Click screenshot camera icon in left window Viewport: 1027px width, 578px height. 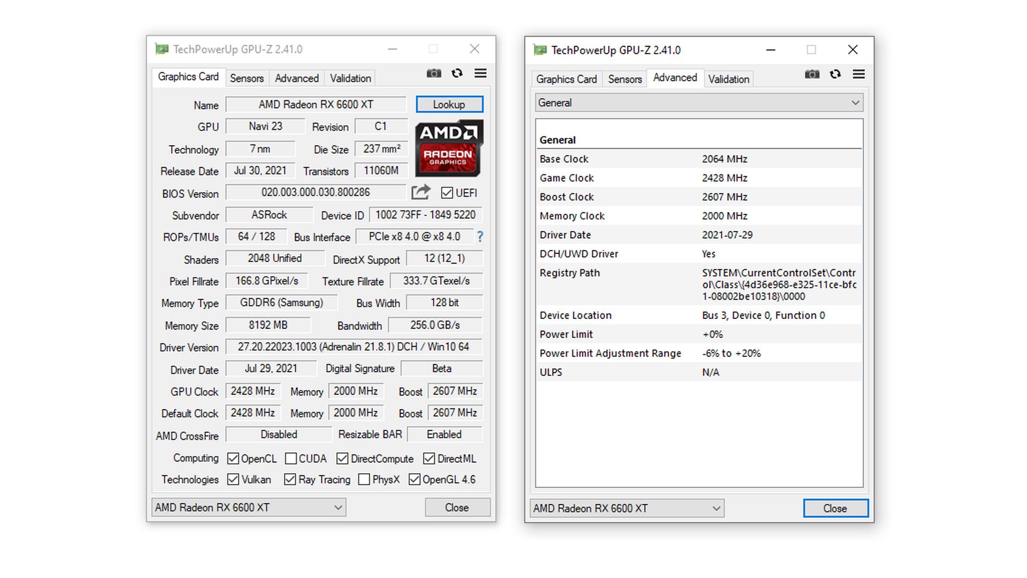434,73
